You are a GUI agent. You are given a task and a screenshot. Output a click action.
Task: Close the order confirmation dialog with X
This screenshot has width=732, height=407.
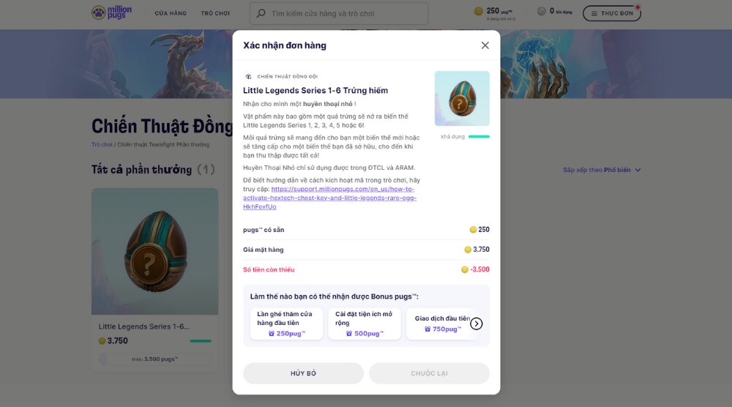click(485, 45)
